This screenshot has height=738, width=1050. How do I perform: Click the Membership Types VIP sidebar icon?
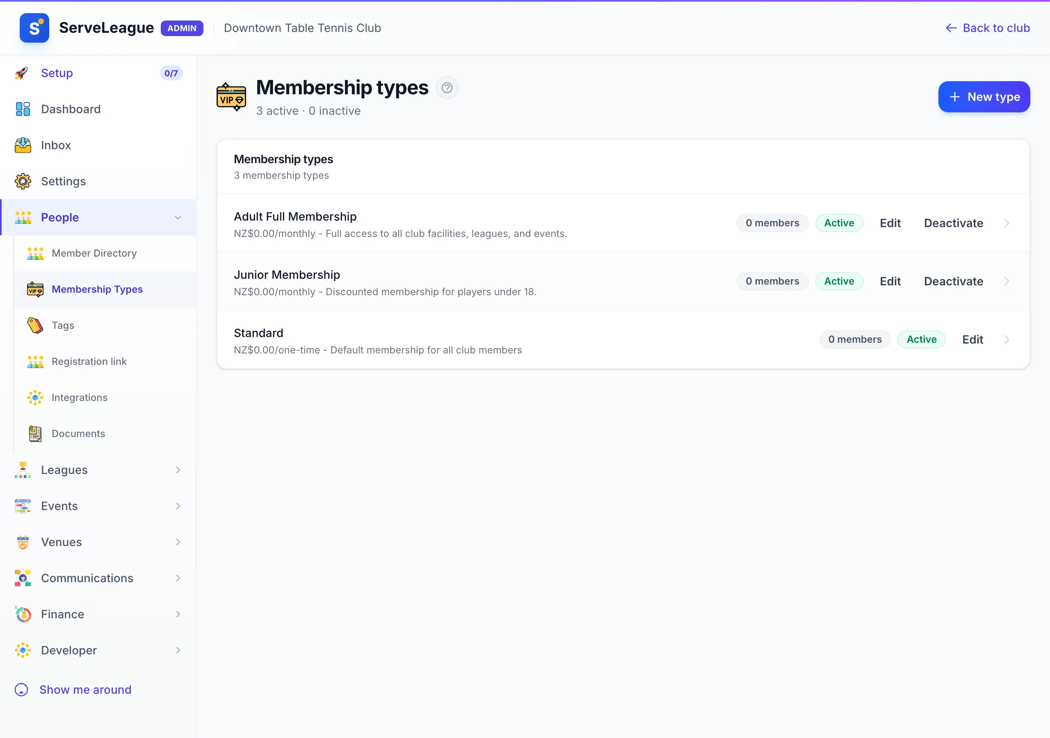(35, 289)
